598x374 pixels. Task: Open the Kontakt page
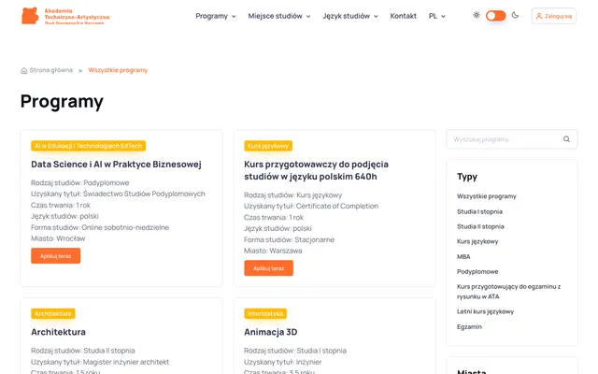(403, 16)
